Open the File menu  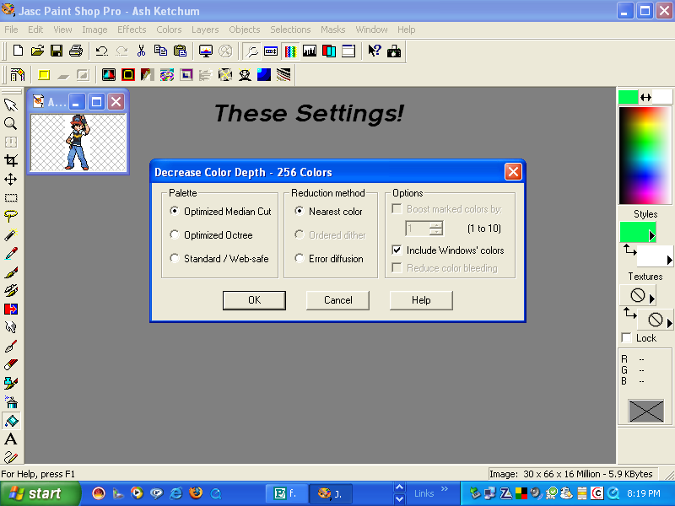pyautogui.click(x=11, y=30)
